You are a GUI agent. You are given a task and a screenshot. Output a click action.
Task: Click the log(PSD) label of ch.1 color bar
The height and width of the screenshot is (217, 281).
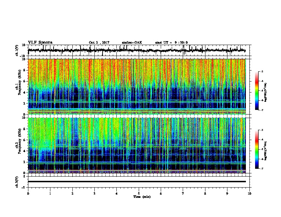click(x=265, y=92)
